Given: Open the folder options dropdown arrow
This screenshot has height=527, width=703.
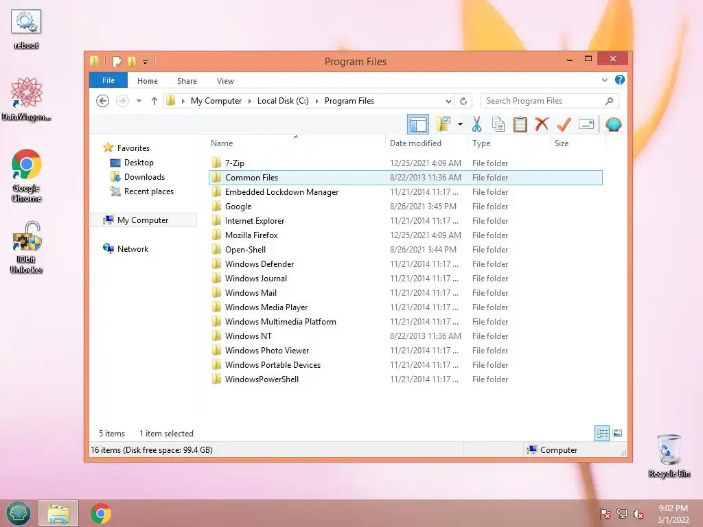Looking at the screenshot, I should click(460, 124).
